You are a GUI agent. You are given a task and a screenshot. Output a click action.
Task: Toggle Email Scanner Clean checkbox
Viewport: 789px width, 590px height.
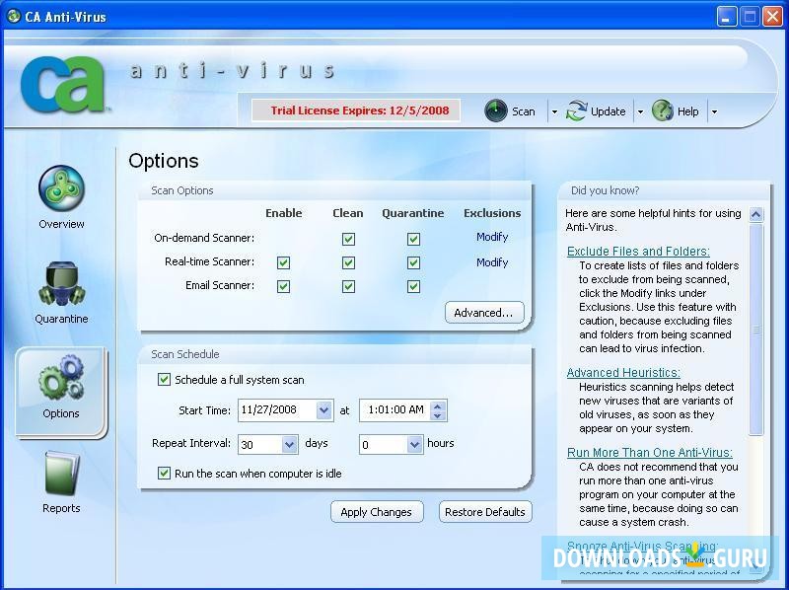pos(348,286)
